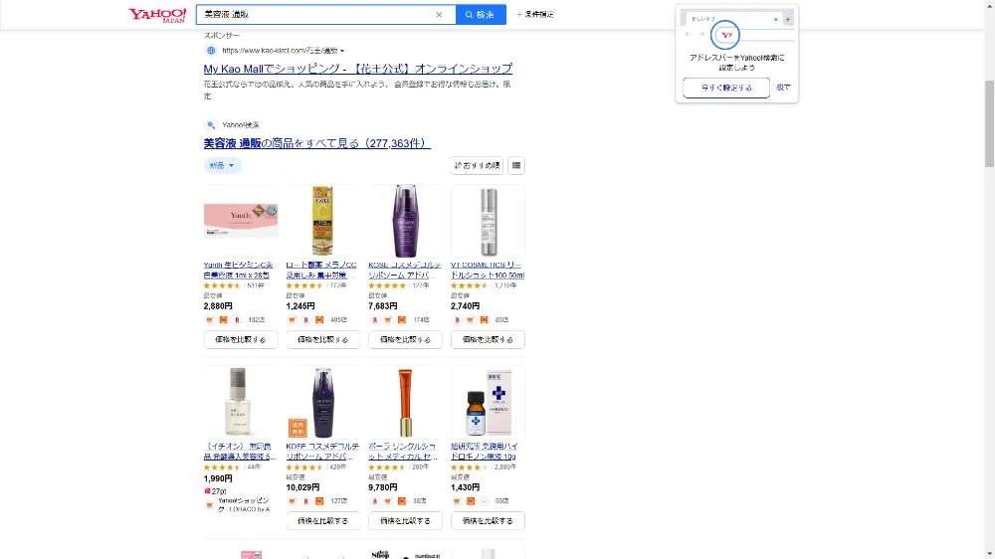Click 価格を比較する under the VT COSMETICS product
This screenshot has width=995, height=559.
(488, 339)
